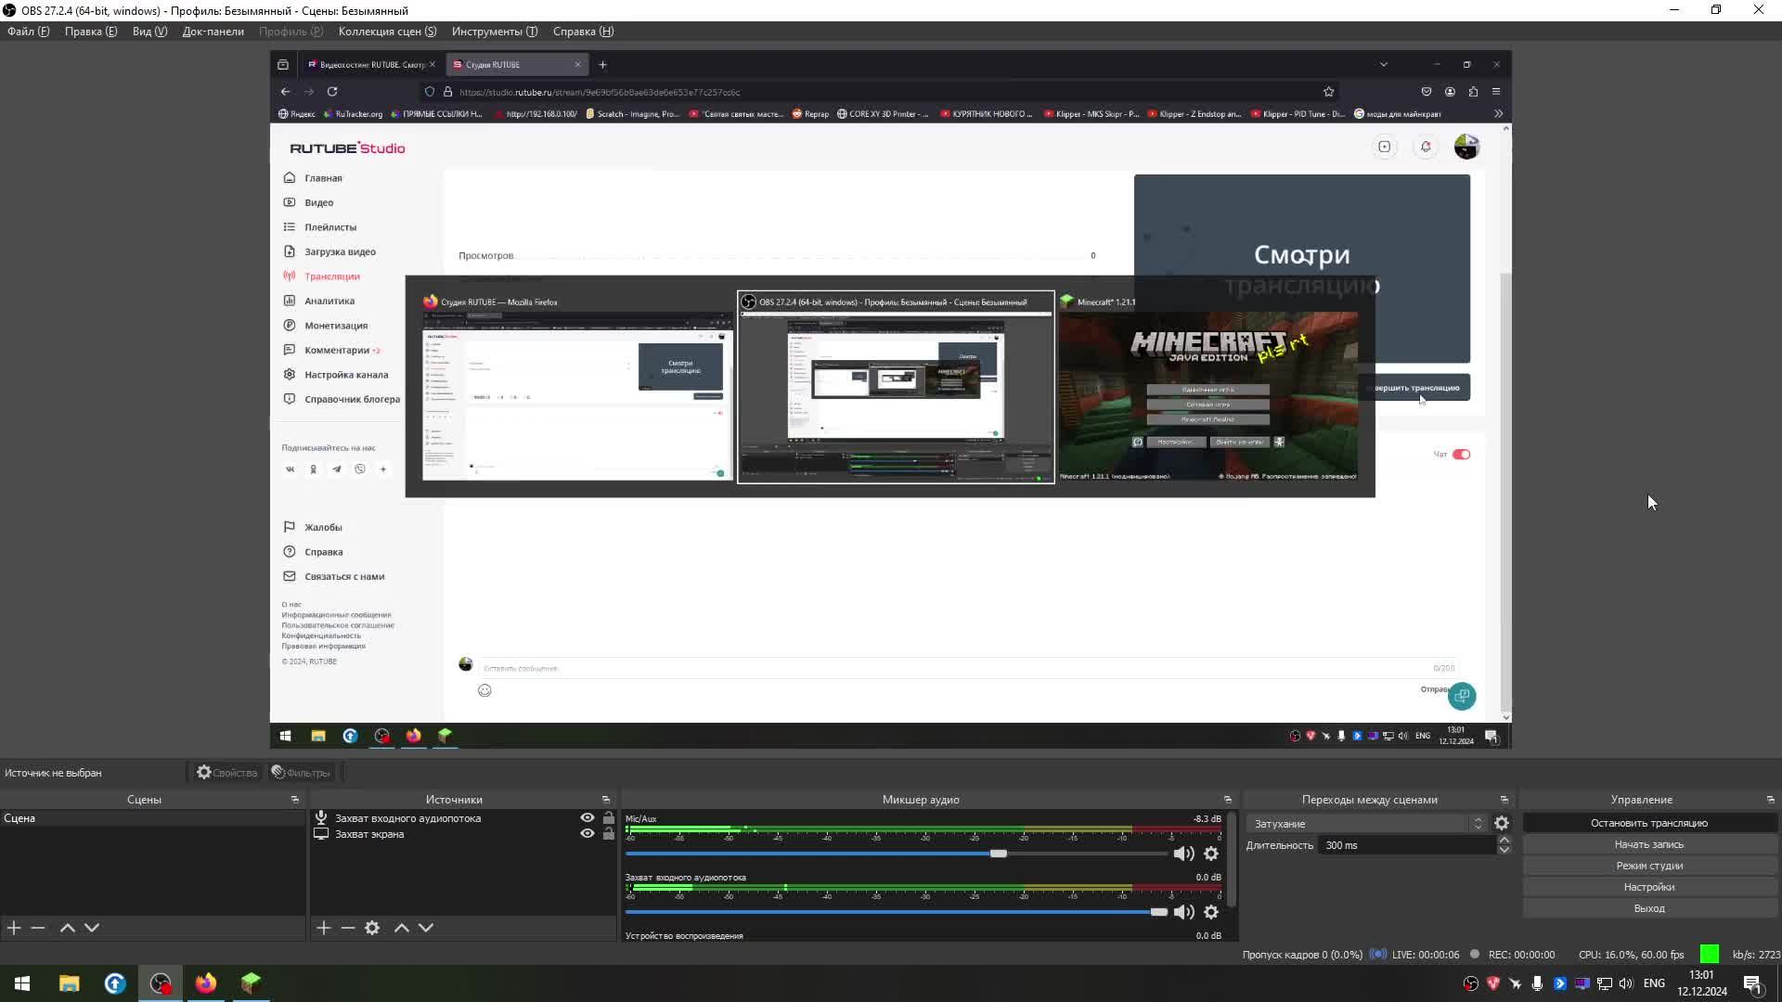Move the source down with arrow icon
Viewport: 1782px width, 1002px height.
click(426, 928)
